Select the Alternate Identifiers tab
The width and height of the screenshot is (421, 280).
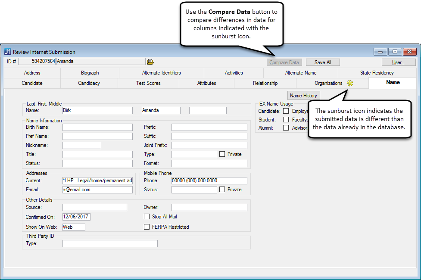[x=162, y=73]
